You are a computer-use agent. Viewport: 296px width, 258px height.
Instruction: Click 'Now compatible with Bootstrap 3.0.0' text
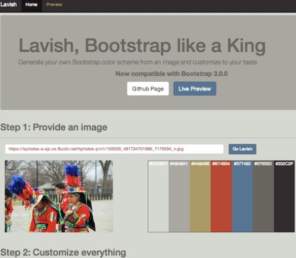171,74
